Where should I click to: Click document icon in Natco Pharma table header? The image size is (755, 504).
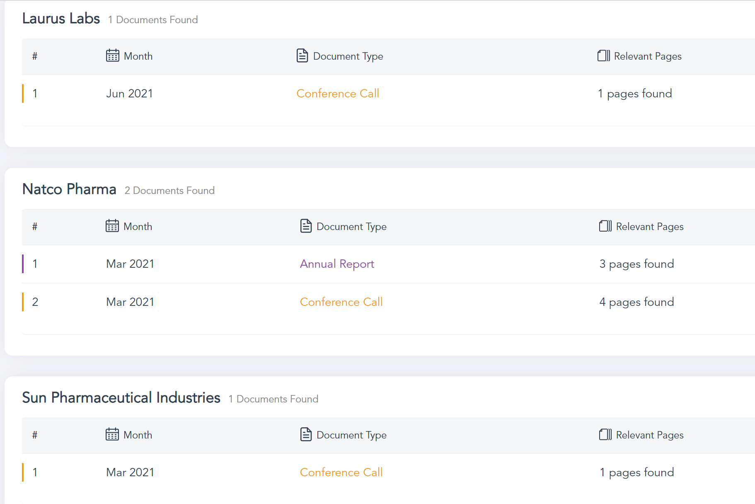point(306,226)
